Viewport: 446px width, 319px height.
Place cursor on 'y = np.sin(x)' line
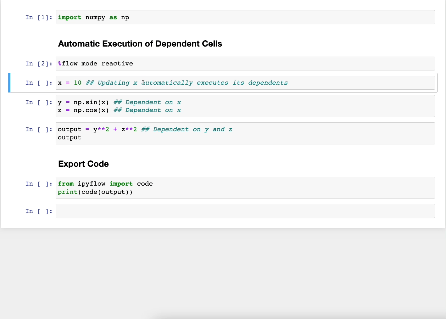tap(83, 102)
